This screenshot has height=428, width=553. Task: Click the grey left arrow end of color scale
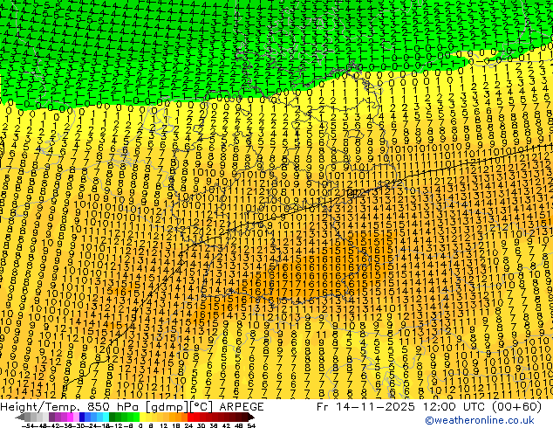pos(20,418)
